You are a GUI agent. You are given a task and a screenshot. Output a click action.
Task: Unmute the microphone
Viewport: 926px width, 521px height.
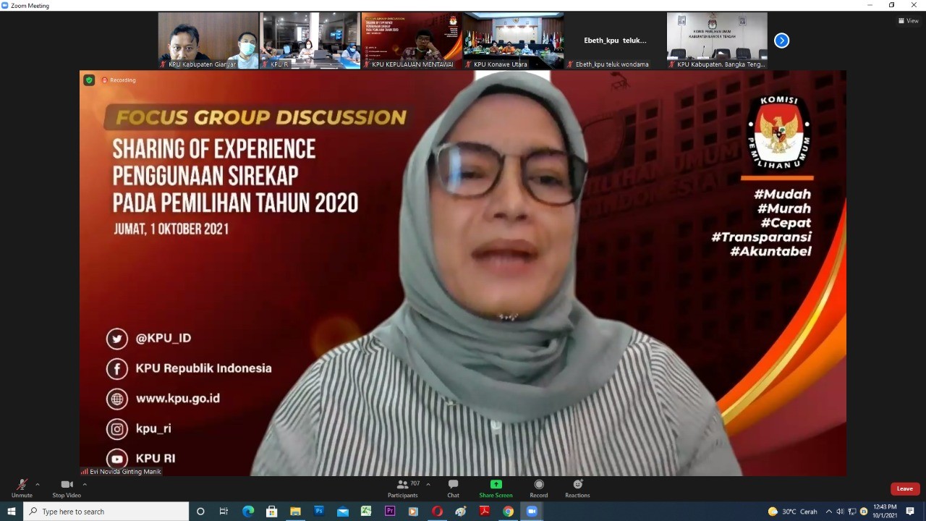click(22, 488)
